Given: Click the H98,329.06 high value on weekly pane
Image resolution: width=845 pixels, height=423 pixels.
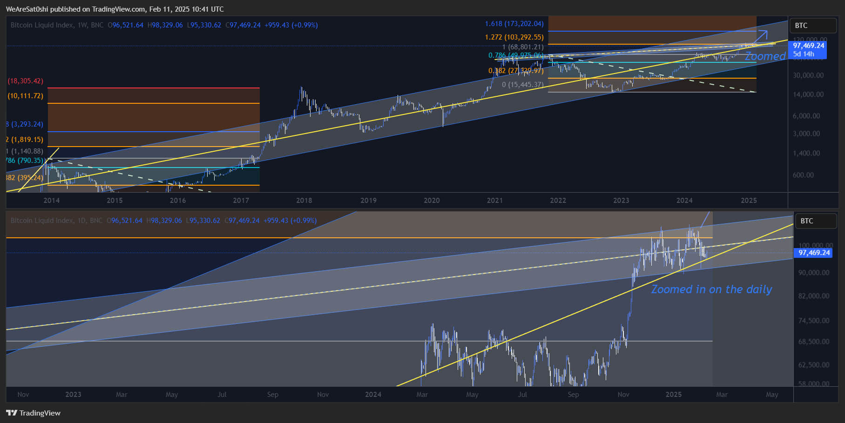Looking at the screenshot, I should point(165,25).
